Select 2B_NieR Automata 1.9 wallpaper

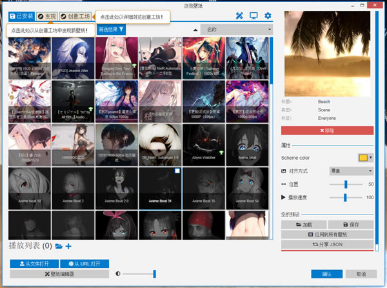point(160,145)
